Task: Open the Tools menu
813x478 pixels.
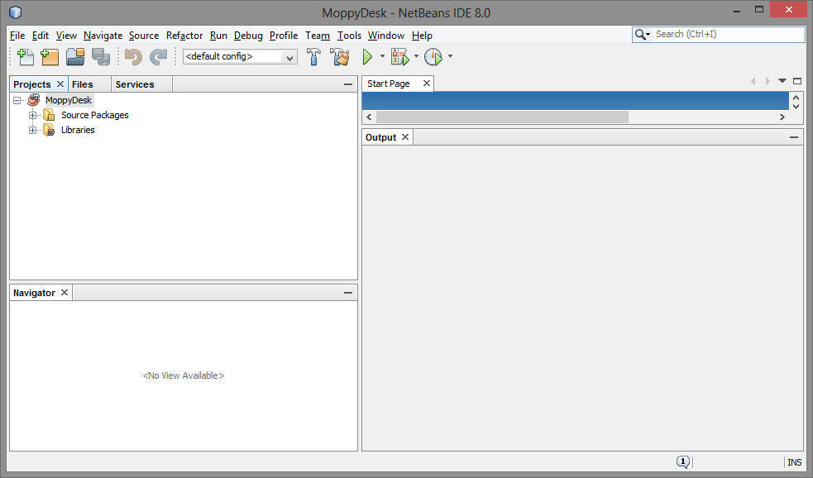Action: (349, 36)
